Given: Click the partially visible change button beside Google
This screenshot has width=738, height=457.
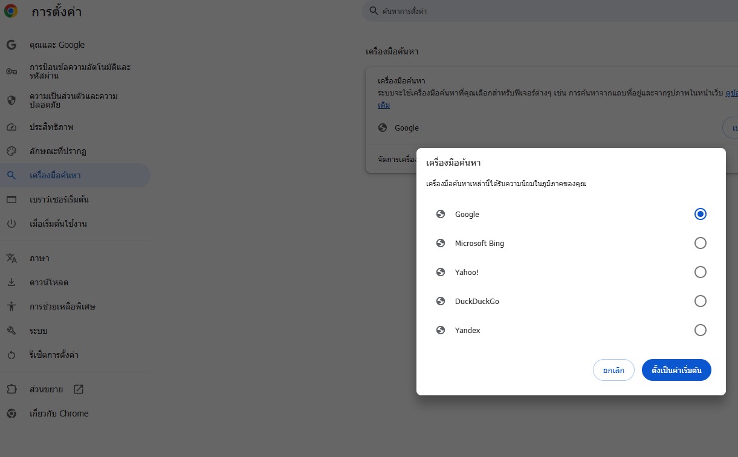Looking at the screenshot, I should [730, 128].
